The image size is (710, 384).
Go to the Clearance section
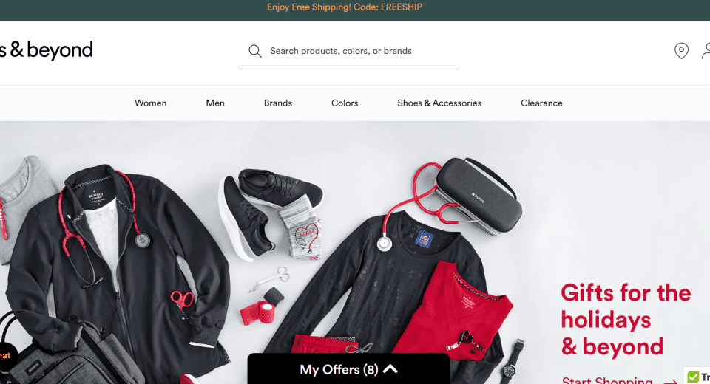click(541, 103)
